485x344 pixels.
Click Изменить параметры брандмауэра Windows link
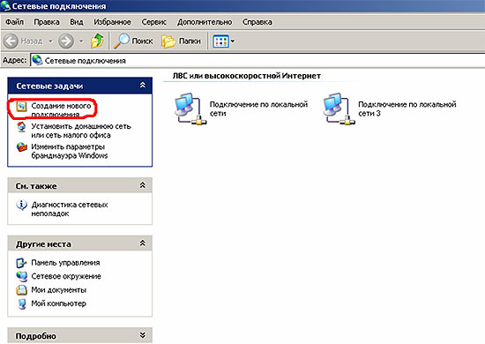tap(70, 151)
